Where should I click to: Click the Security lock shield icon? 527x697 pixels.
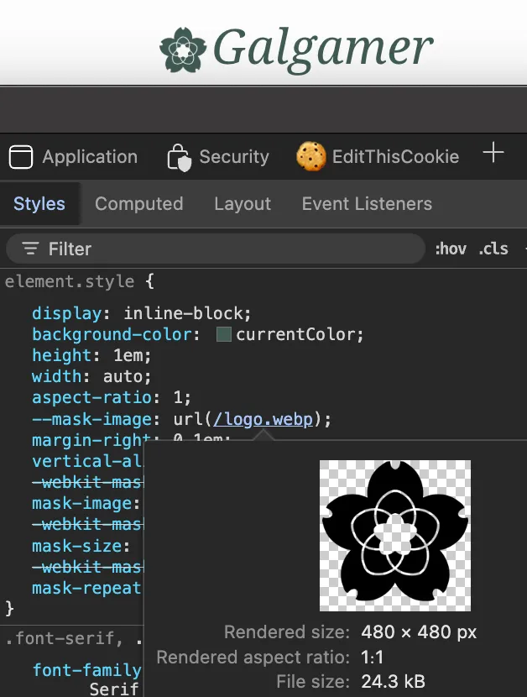tap(179, 157)
